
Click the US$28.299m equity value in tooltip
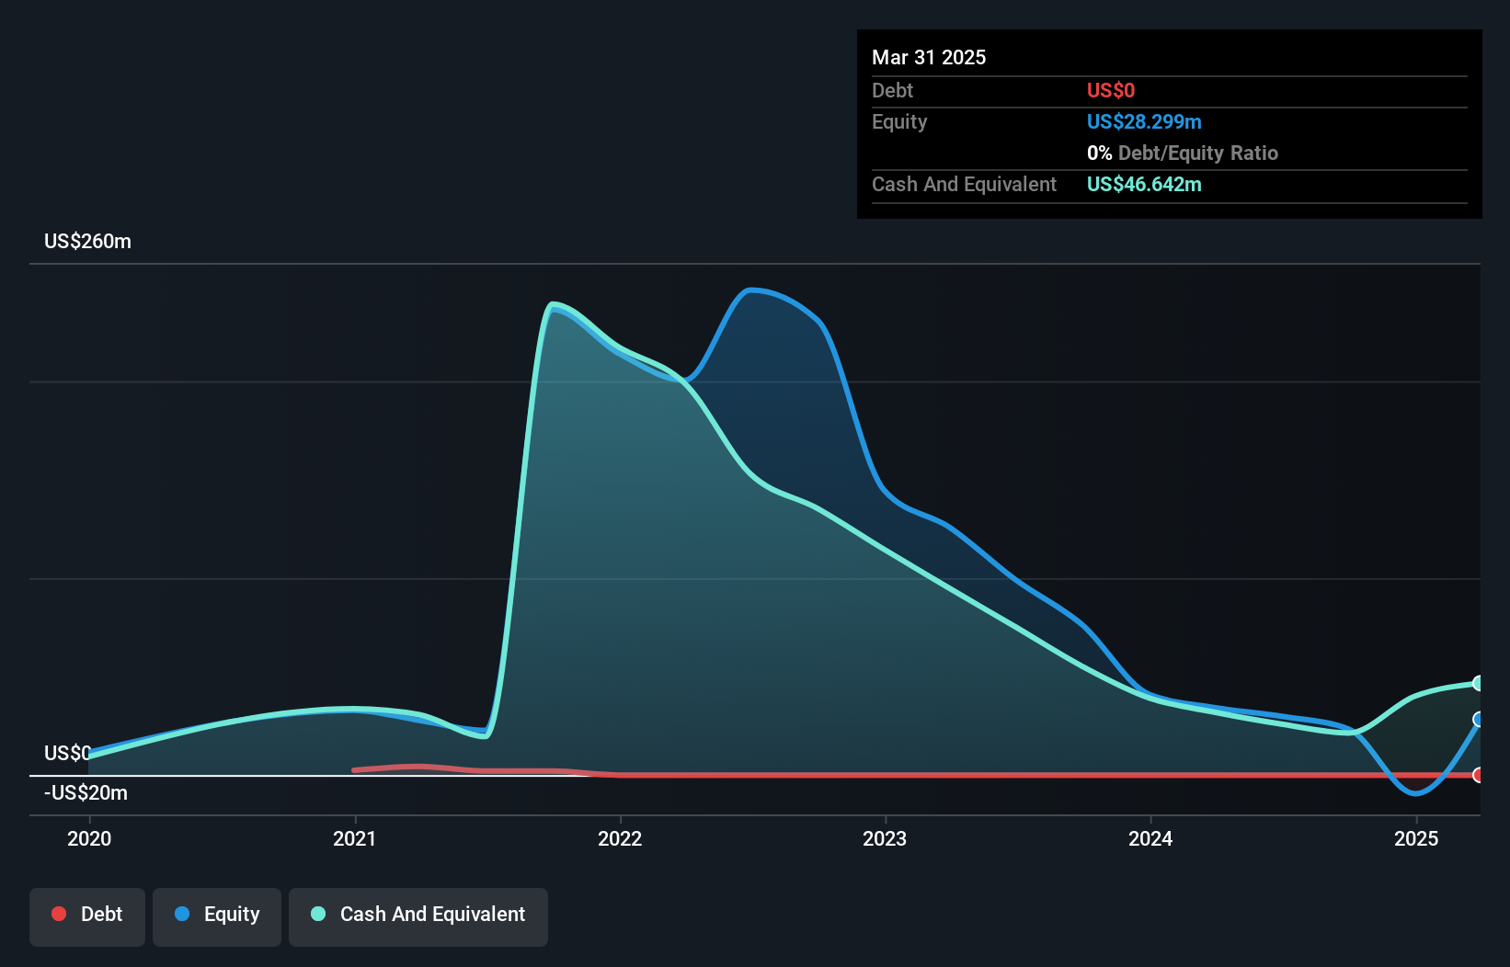pyautogui.click(x=1144, y=121)
